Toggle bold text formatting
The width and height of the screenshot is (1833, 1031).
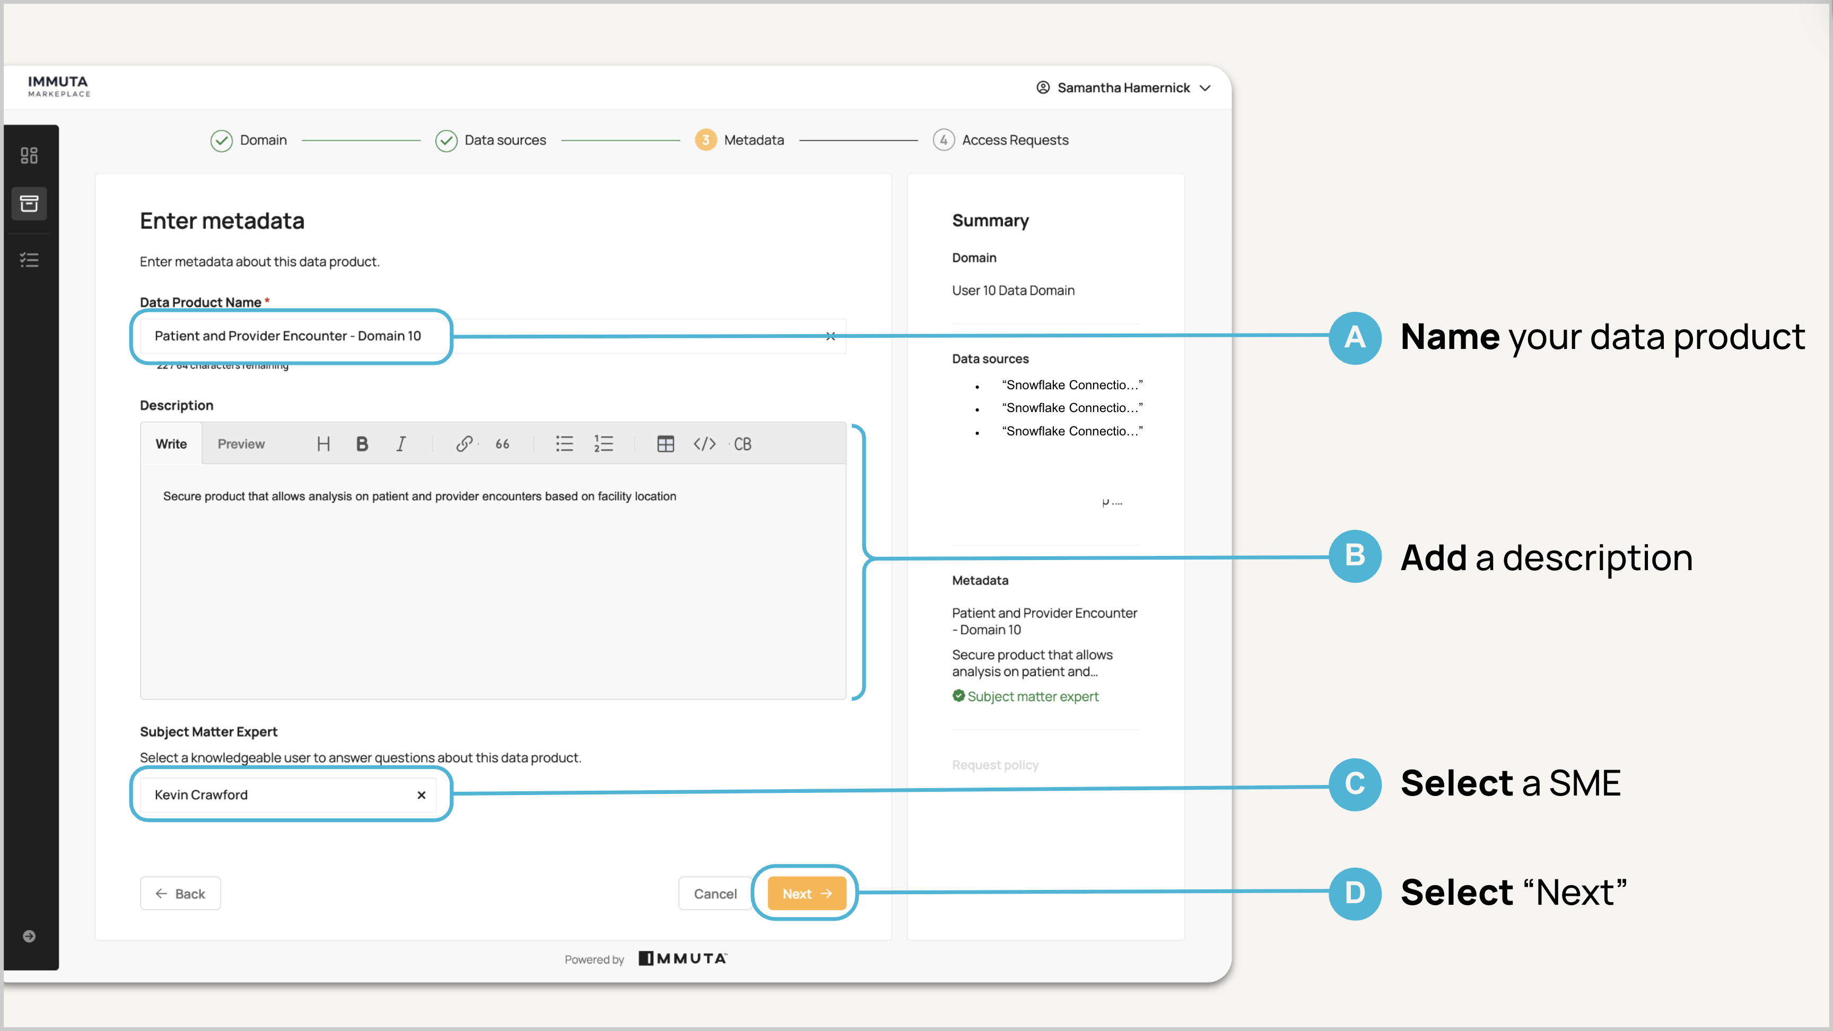[362, 444]
